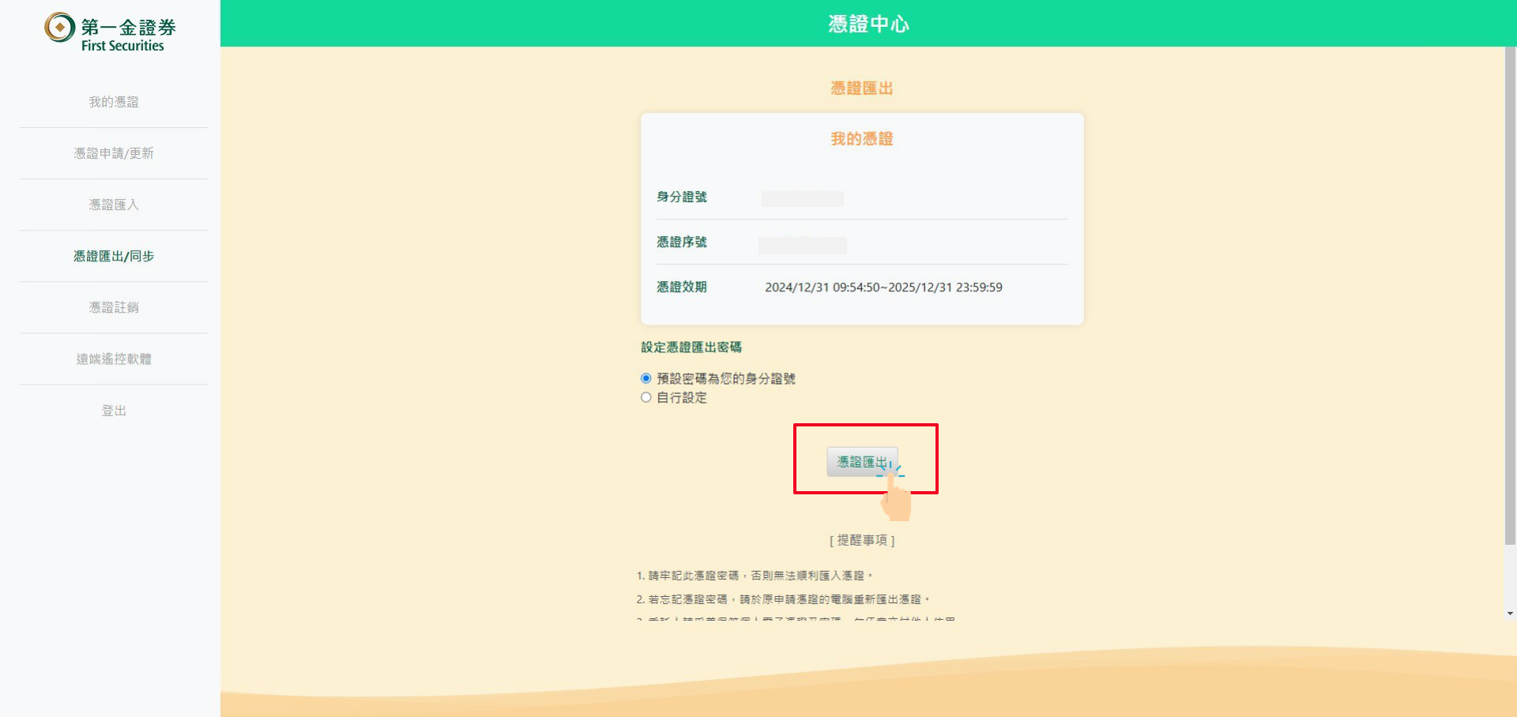Open 遠端遙控軟體 in sidebar

(114, 358)
